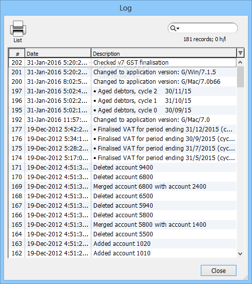252x284 pixels.
Task: Select row 'Checked v7 GST finalisation'
Action: point(122,63)
